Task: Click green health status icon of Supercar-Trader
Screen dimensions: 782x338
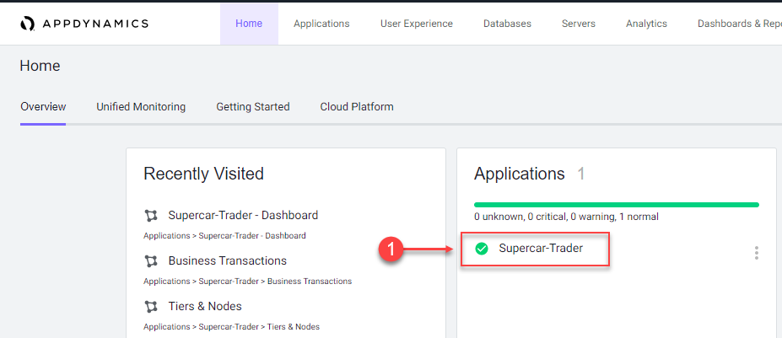Action: tap(482, 249)
